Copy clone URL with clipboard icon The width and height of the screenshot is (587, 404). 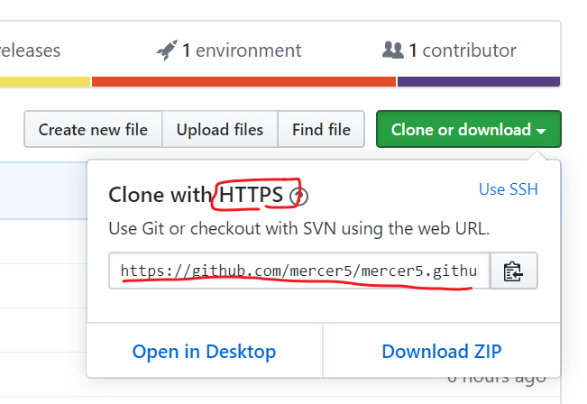(514, 271)
